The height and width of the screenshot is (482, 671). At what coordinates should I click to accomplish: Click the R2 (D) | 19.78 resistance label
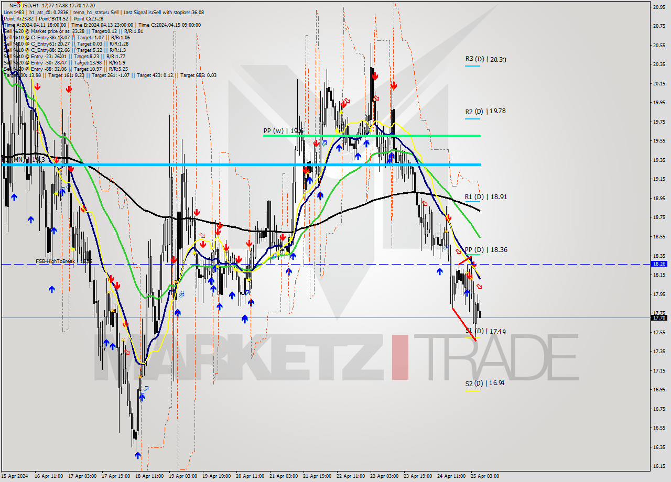pos(485,111)
